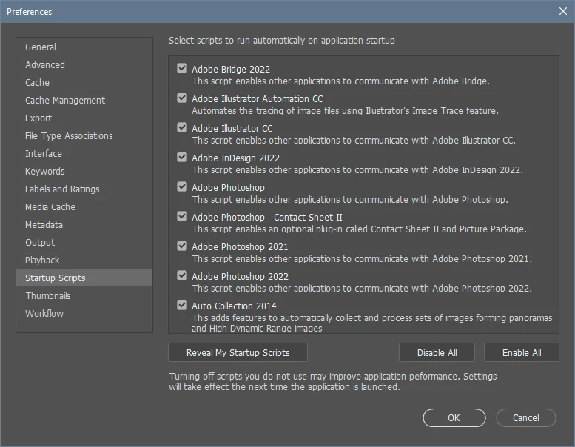Go to the Workflow category
The image size is (575, 447).
pos(84,314)
